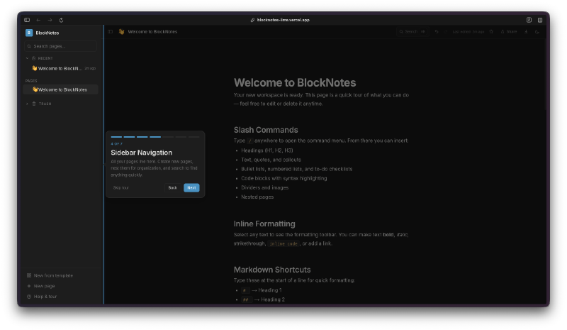
Task: Click the Slash Commands heading
Action: tap(266, 130)
